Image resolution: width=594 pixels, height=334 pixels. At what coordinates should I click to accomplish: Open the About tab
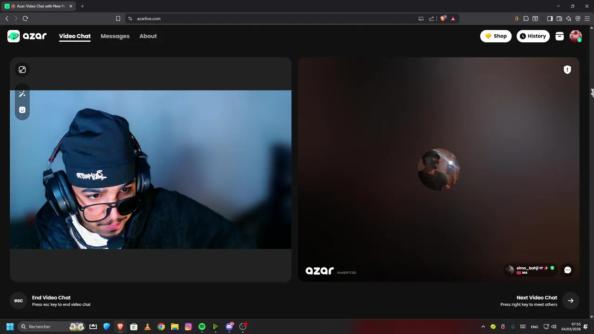click(148, 36)
